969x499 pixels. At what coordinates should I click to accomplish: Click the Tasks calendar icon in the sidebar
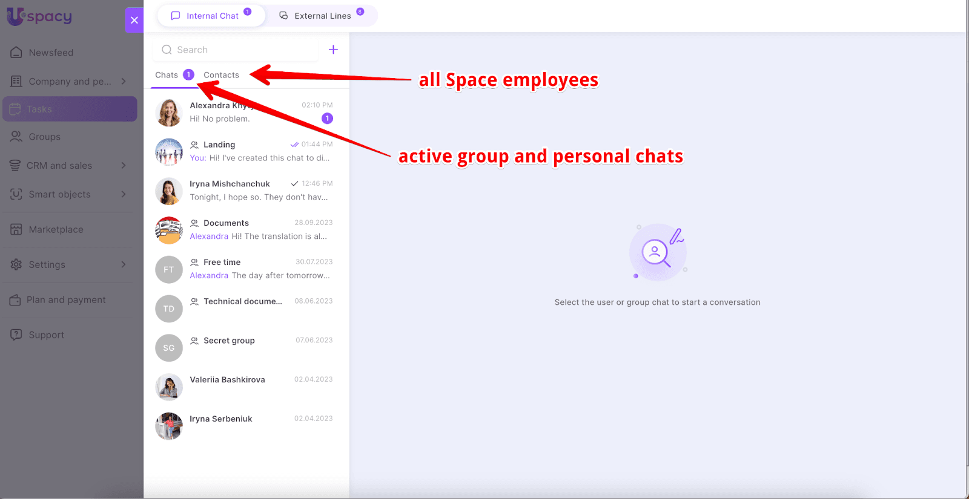15,109
